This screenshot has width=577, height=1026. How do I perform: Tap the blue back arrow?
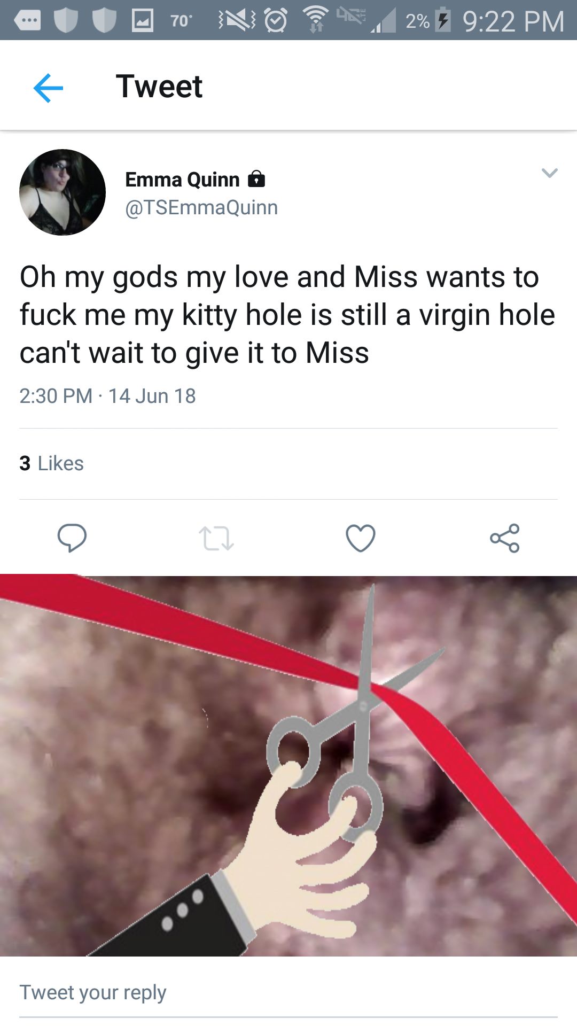48,88
